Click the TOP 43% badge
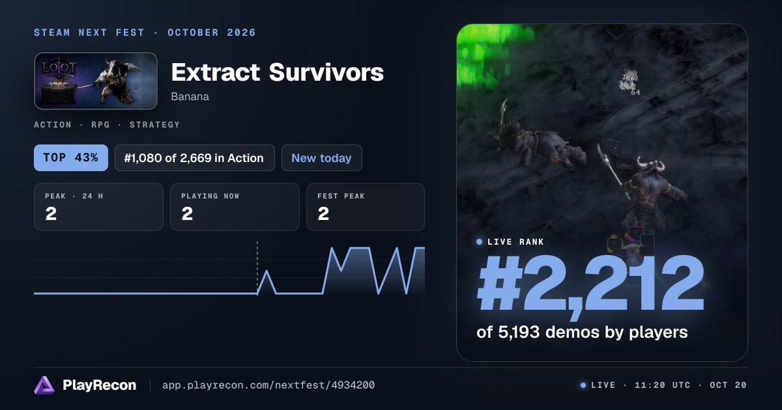This screenshot has width=782, height=410. 71,157
